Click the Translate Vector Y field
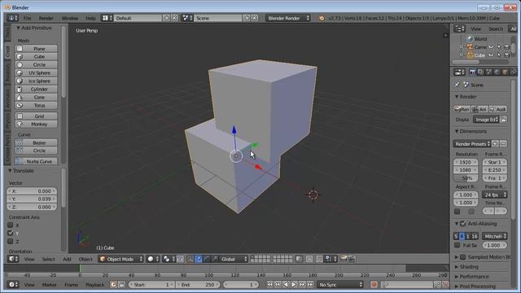The width and height of the screenshot is (521, 293). click(x=32, y=199)
